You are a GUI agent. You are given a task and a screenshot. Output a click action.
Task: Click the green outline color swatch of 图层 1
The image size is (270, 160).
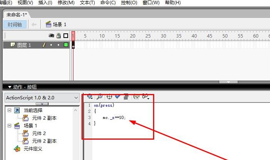66,45
